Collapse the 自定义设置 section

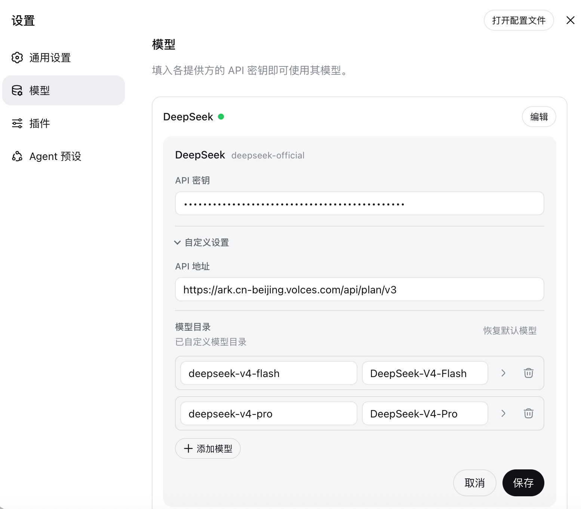202,243
